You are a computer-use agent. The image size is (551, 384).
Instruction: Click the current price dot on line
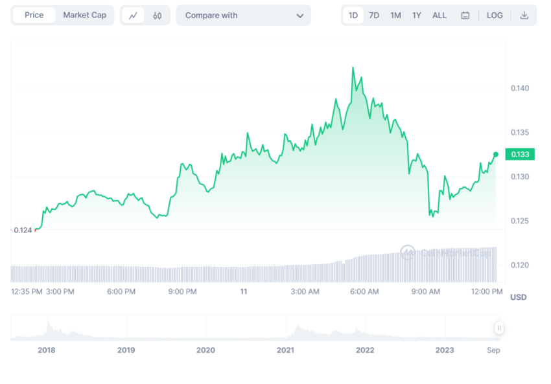495,155
